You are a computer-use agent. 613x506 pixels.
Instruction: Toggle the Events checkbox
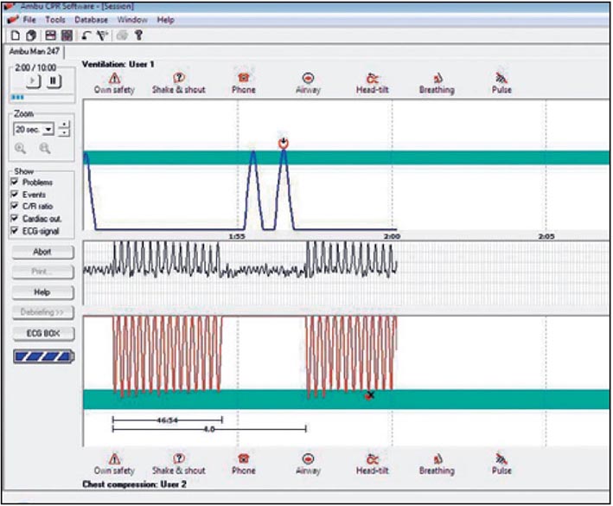15,194
